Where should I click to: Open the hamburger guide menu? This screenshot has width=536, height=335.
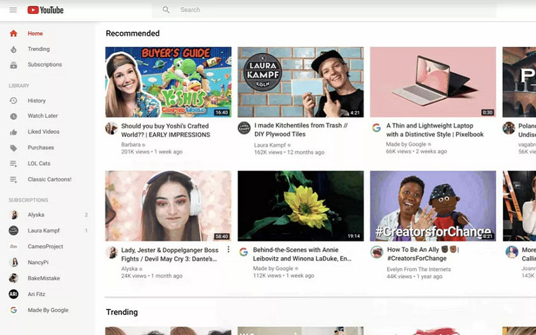pos(13,10)
